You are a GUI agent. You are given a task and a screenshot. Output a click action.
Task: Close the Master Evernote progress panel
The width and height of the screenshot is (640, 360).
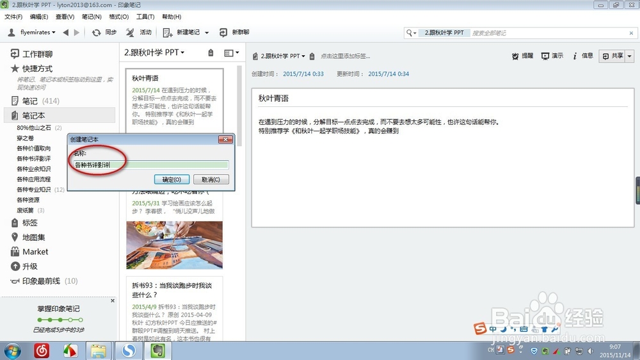pos(113,300)
